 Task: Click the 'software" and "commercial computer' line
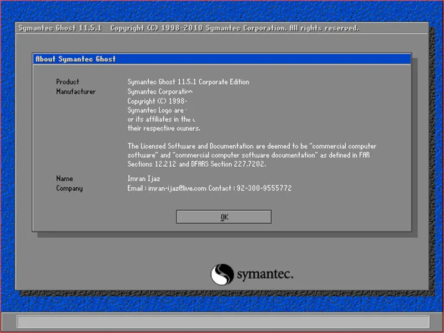248,155
